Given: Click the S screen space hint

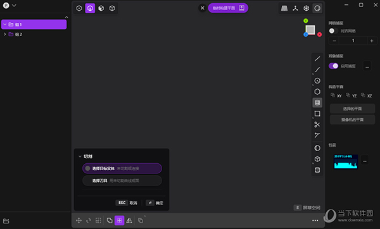Looking at the screenshot, I should point(307,207).
